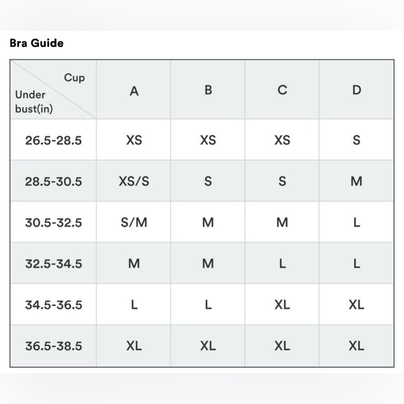Click the XS/S size cell
The image size is (404, 404).
pos(134,181)
